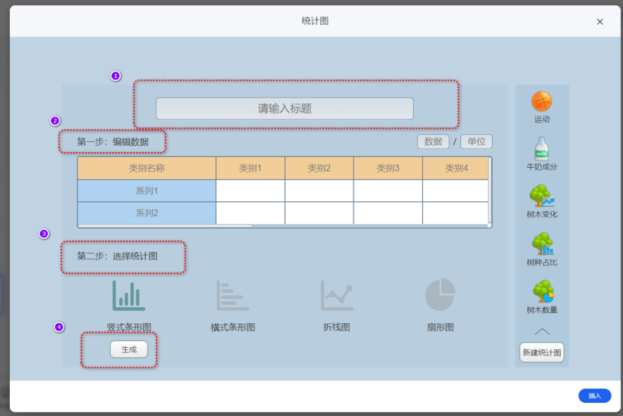Close the 统计图 dialog
This screenshot has height=416, width=623.
pos(600,21)
